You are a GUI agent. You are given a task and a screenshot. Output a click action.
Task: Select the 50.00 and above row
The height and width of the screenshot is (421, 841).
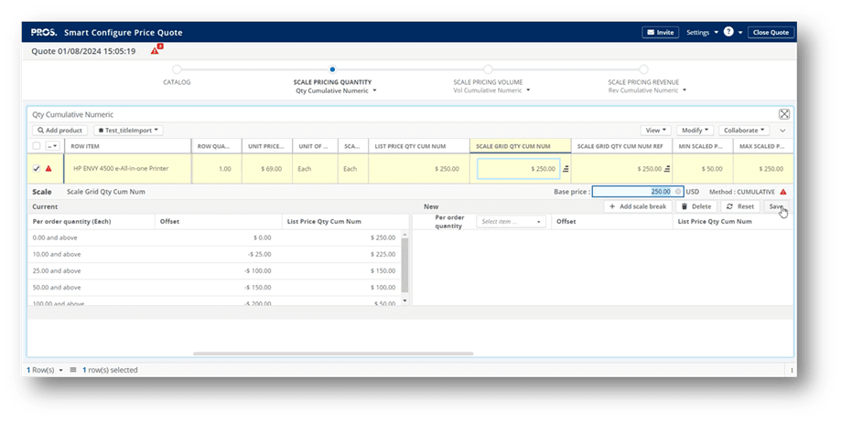click(216, 288)
